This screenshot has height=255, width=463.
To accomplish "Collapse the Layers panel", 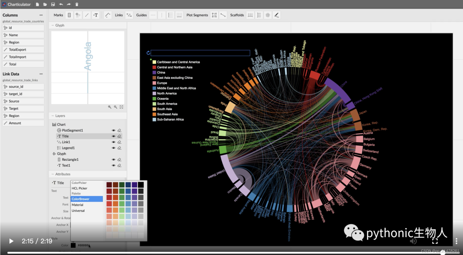I will pyautogui.click(x=53, y=116).
